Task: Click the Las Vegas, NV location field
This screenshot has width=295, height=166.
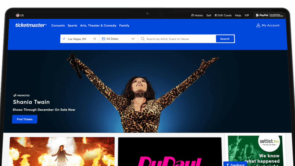Action: point(80,39)
